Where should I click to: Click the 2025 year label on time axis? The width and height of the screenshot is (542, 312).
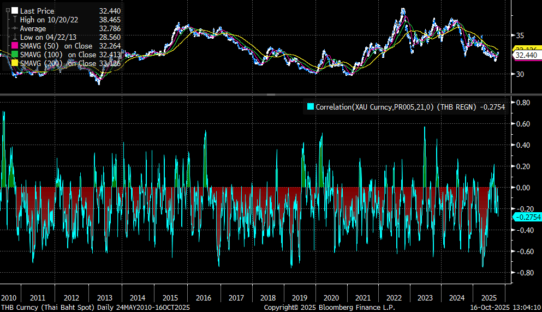(489, 298)
